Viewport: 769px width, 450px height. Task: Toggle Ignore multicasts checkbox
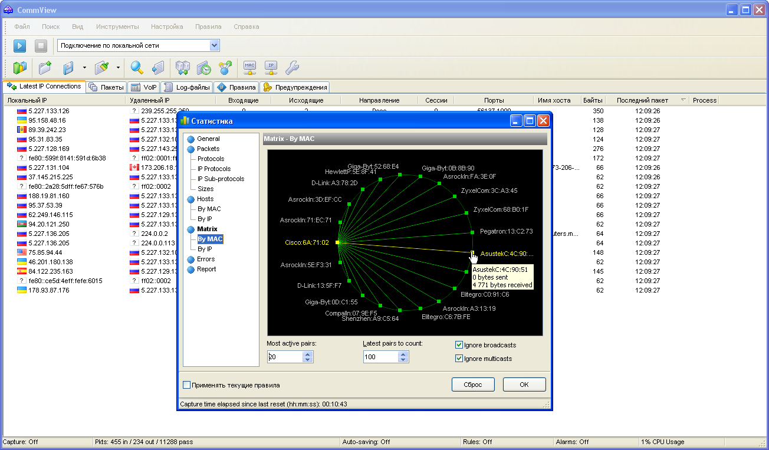[x=459, y=359]
